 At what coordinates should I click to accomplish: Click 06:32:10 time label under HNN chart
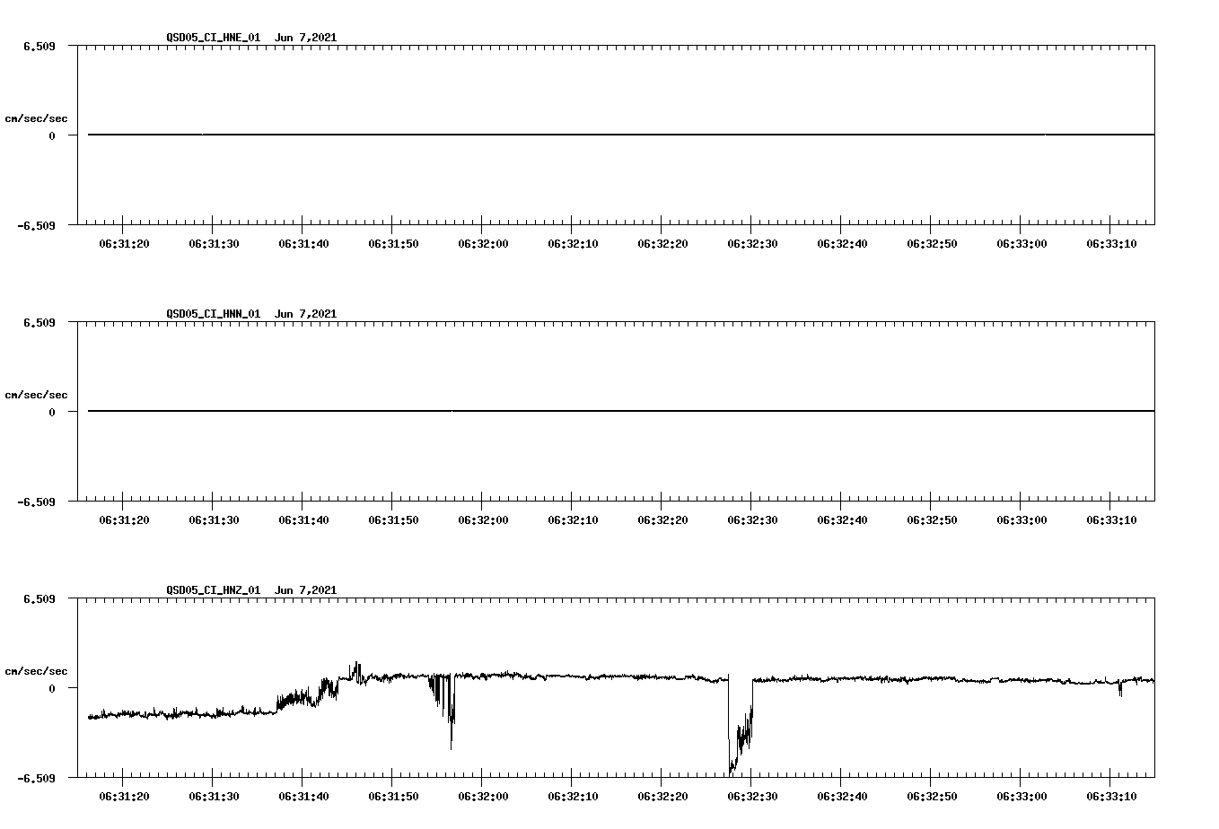click(x=573, y=520)
